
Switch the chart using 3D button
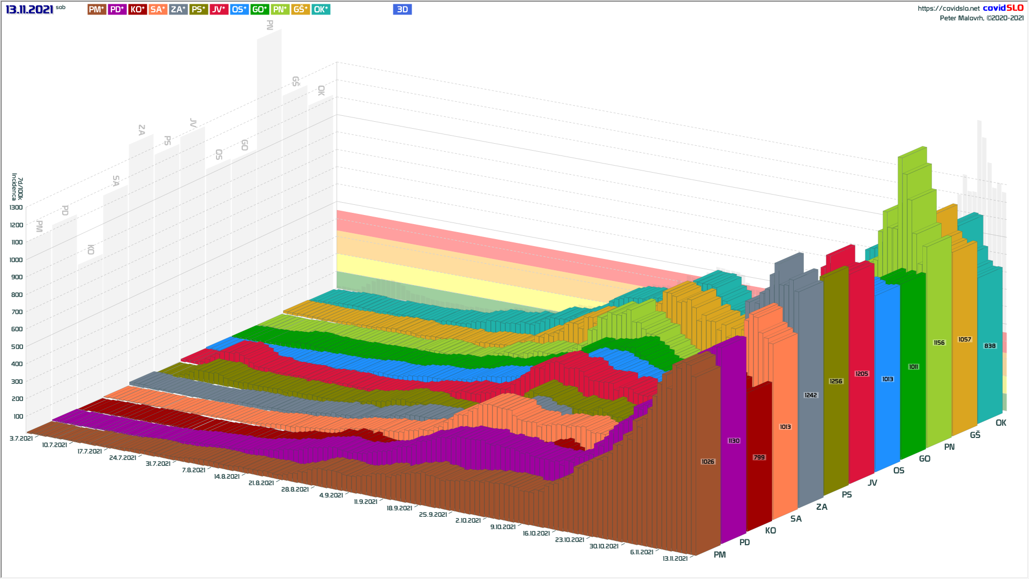pyautogui.click(x=402, y=10)
